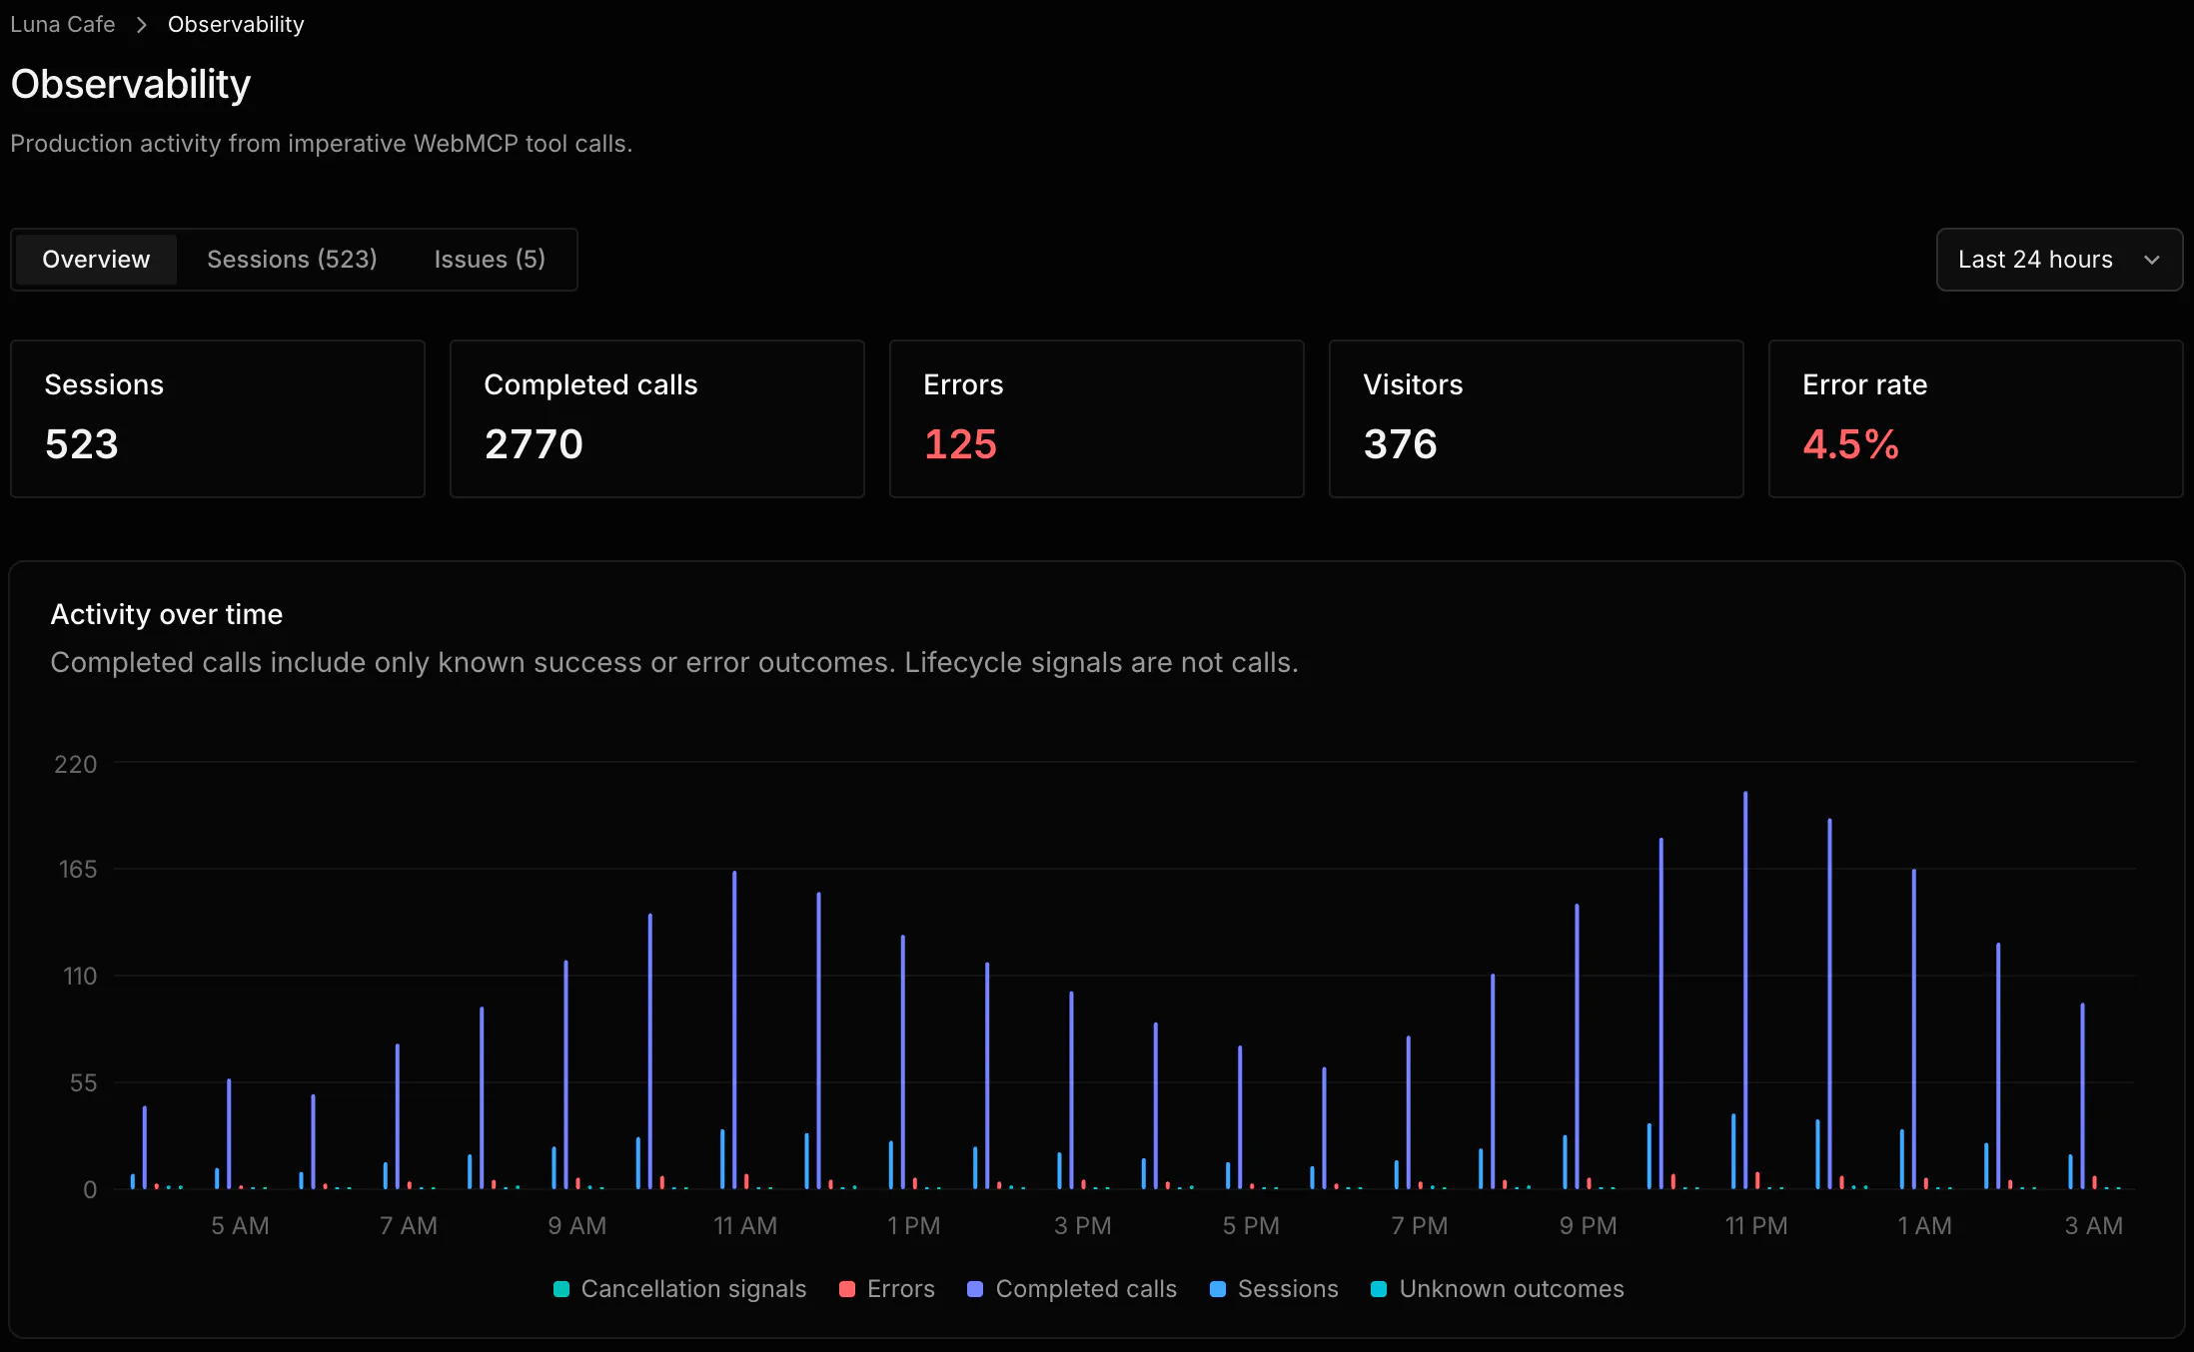Click the 'Cancellation signals' legend label
2194x1352 pixels.
point(693,1289)
